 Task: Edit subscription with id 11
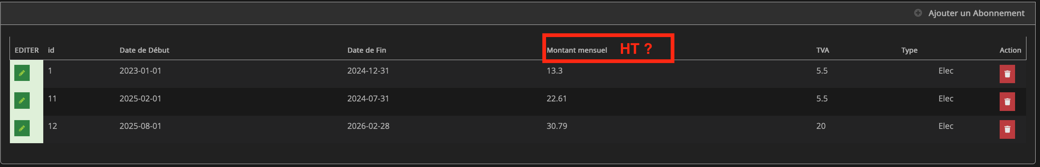coord(22,100)
